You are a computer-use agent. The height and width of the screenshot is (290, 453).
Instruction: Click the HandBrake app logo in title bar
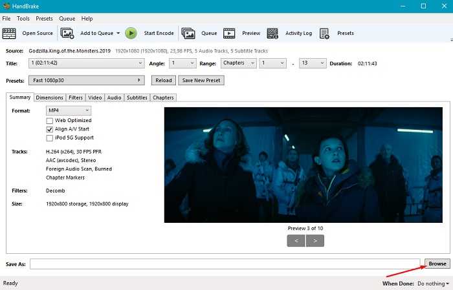point(6,6)
